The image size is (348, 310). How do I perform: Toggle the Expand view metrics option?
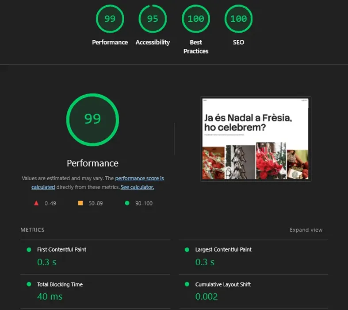[x=306, y=230]
